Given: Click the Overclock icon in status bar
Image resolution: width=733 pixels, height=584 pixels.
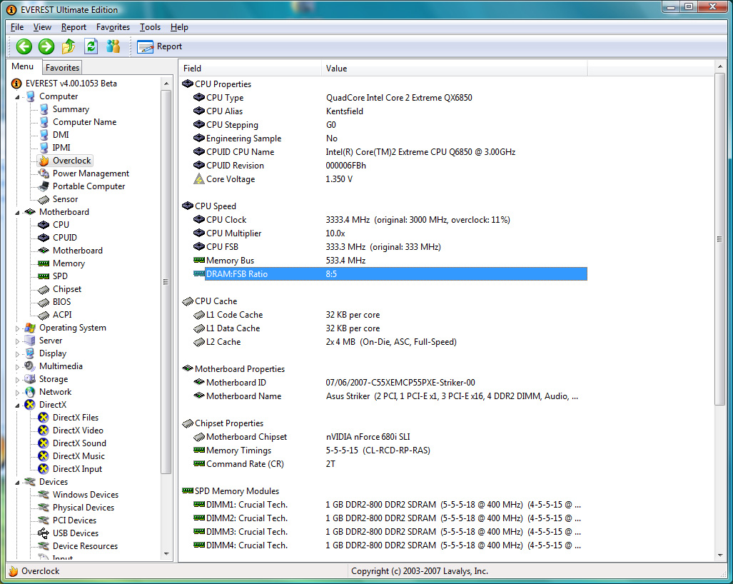Looking at the screenshot, I should click(14, 571).
